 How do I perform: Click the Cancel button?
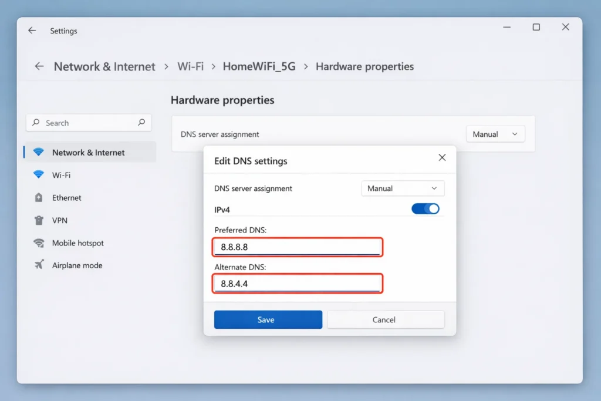(386, 319)
